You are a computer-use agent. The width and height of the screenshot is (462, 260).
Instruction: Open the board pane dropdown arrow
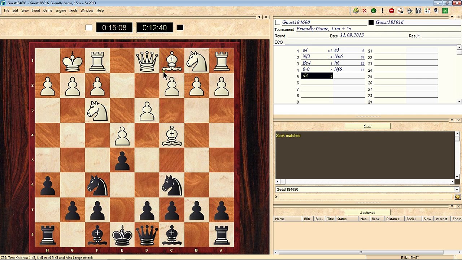tap(260, 17)
